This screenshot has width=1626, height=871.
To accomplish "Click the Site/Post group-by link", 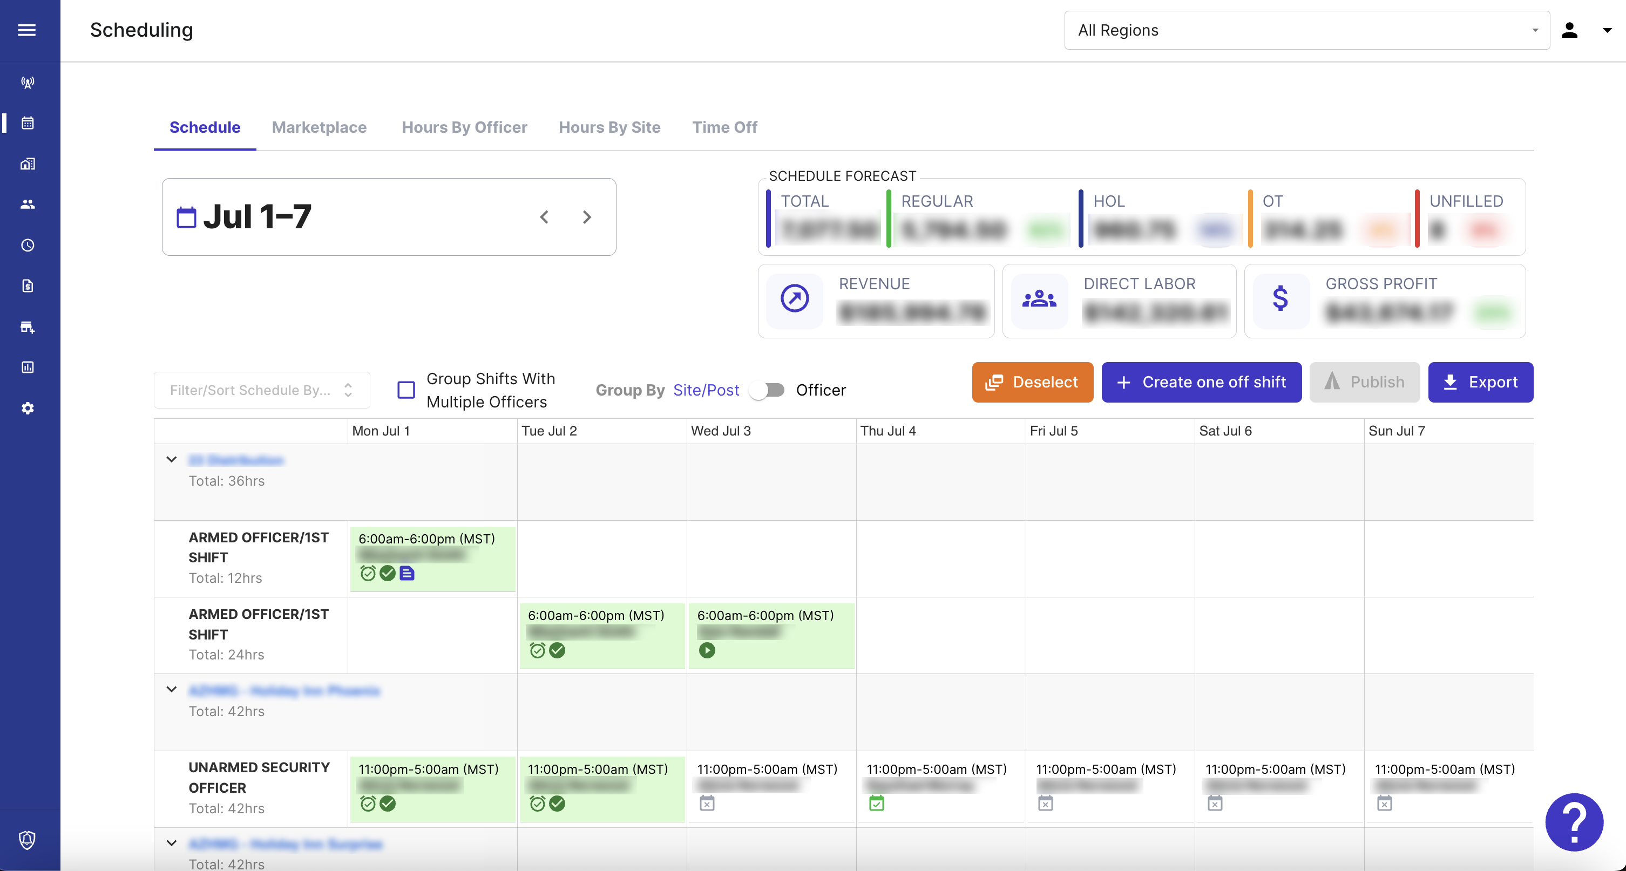I will pos(706,390).
